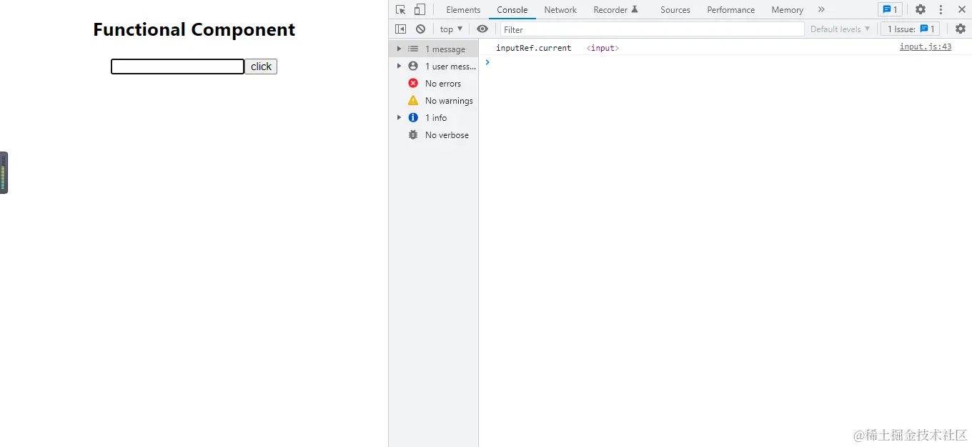Open the Recorder tab
The image size is (972, 447).
coord(615,9)
